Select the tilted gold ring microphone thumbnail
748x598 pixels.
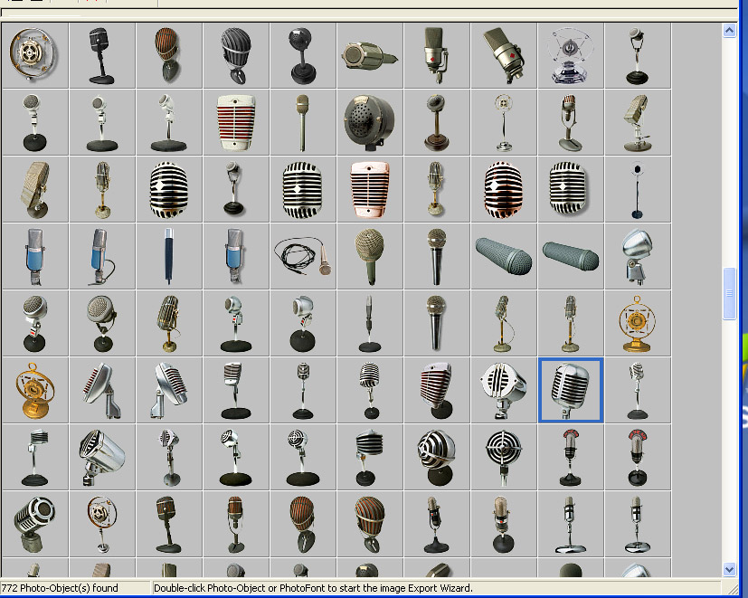(x=35, y=390)
